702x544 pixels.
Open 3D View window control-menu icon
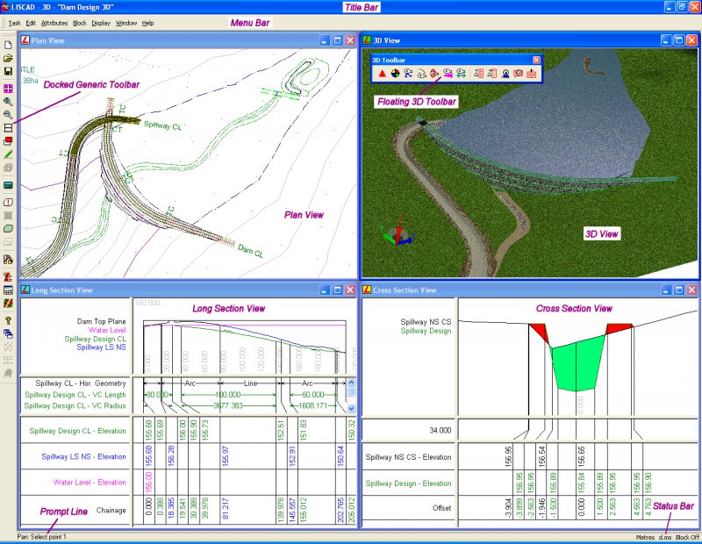coord(367,40)
